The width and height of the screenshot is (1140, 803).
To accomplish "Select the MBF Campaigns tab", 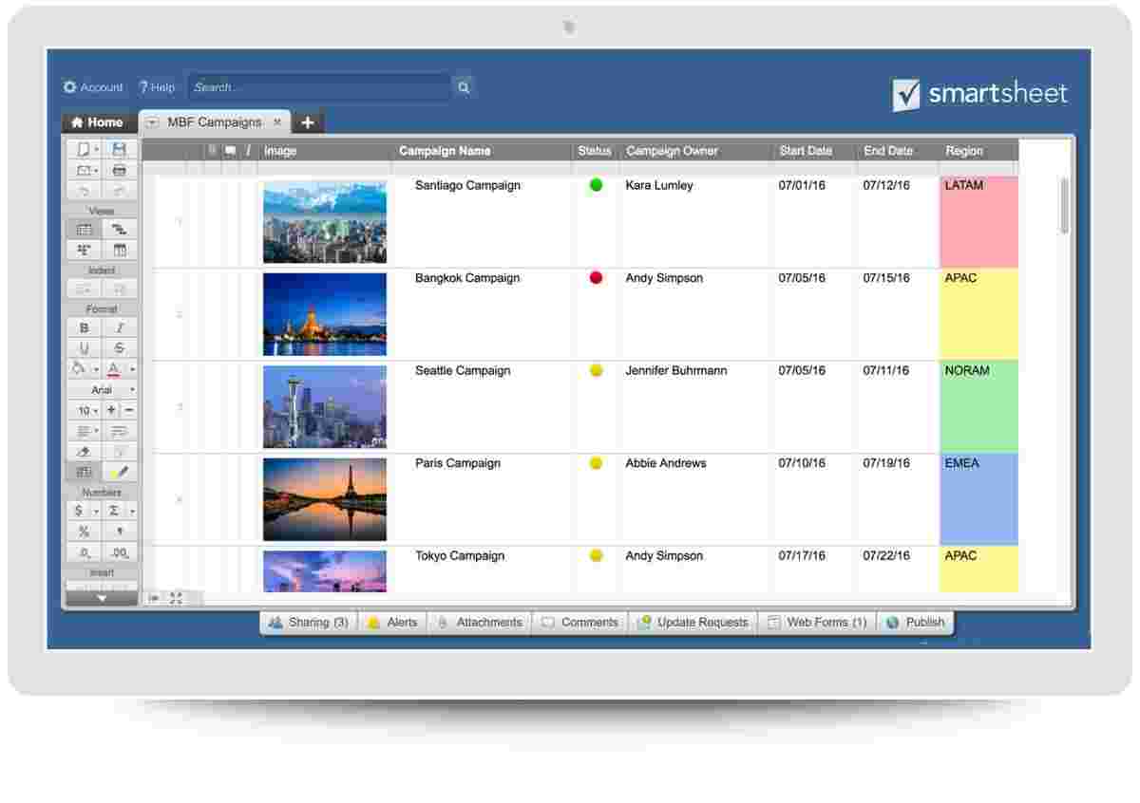I will pyautogui.click(x=214, y=122).
